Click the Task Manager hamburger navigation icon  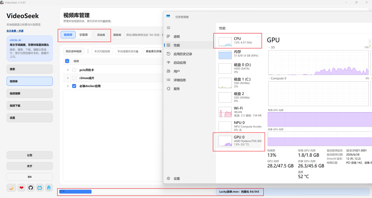pos(168,28)
